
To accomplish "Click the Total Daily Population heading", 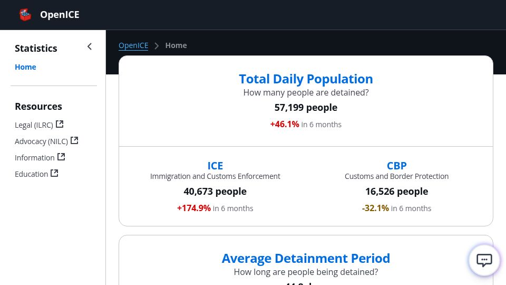I will 306,79.
